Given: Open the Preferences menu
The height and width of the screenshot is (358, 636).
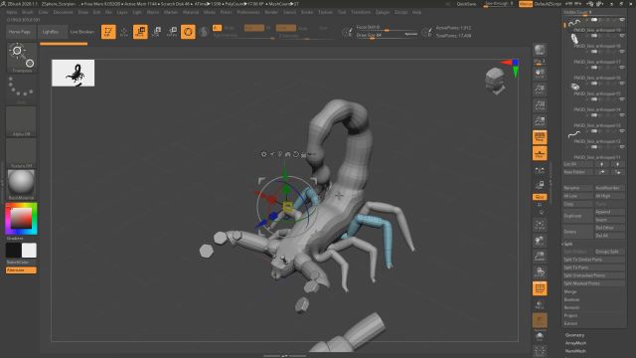Looking at the screenshot, I should click(247, 12).
